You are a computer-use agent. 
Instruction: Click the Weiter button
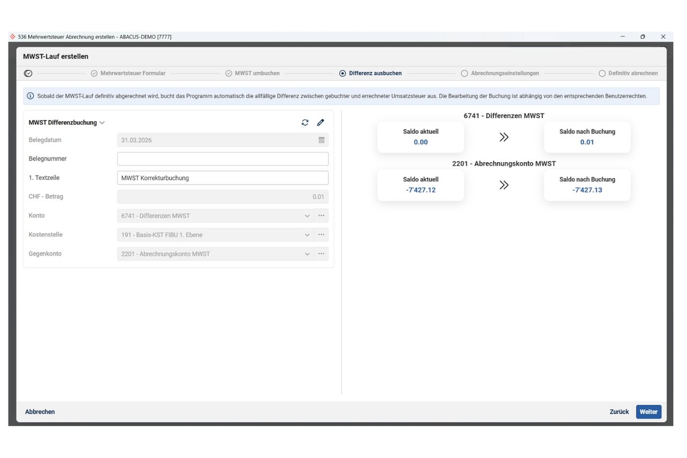tap(648, 412)
